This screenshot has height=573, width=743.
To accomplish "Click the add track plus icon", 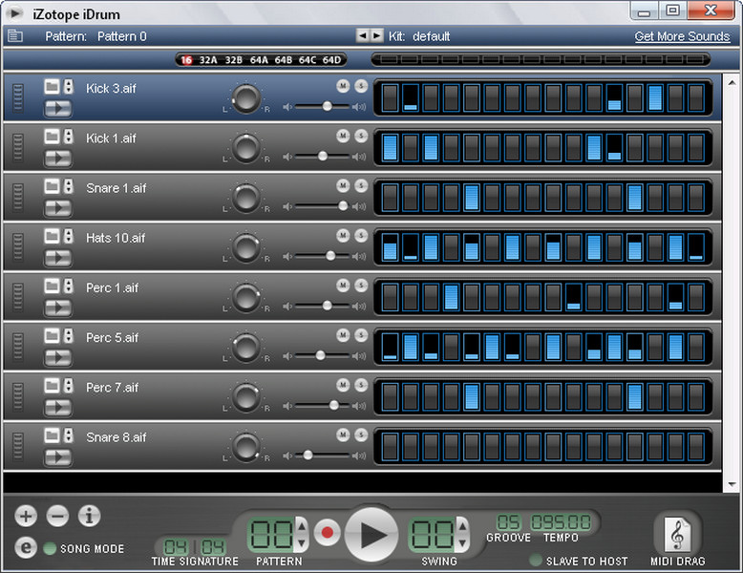I will click(x=26, y=517).
